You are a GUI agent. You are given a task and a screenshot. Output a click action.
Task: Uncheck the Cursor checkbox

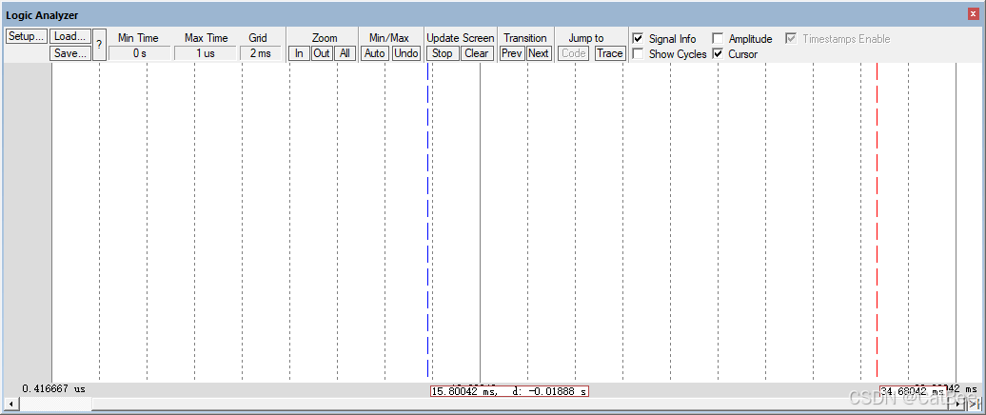718,54
